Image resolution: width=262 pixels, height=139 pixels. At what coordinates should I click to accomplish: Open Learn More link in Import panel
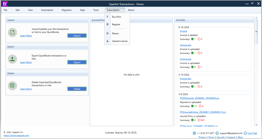pos(26,36)
